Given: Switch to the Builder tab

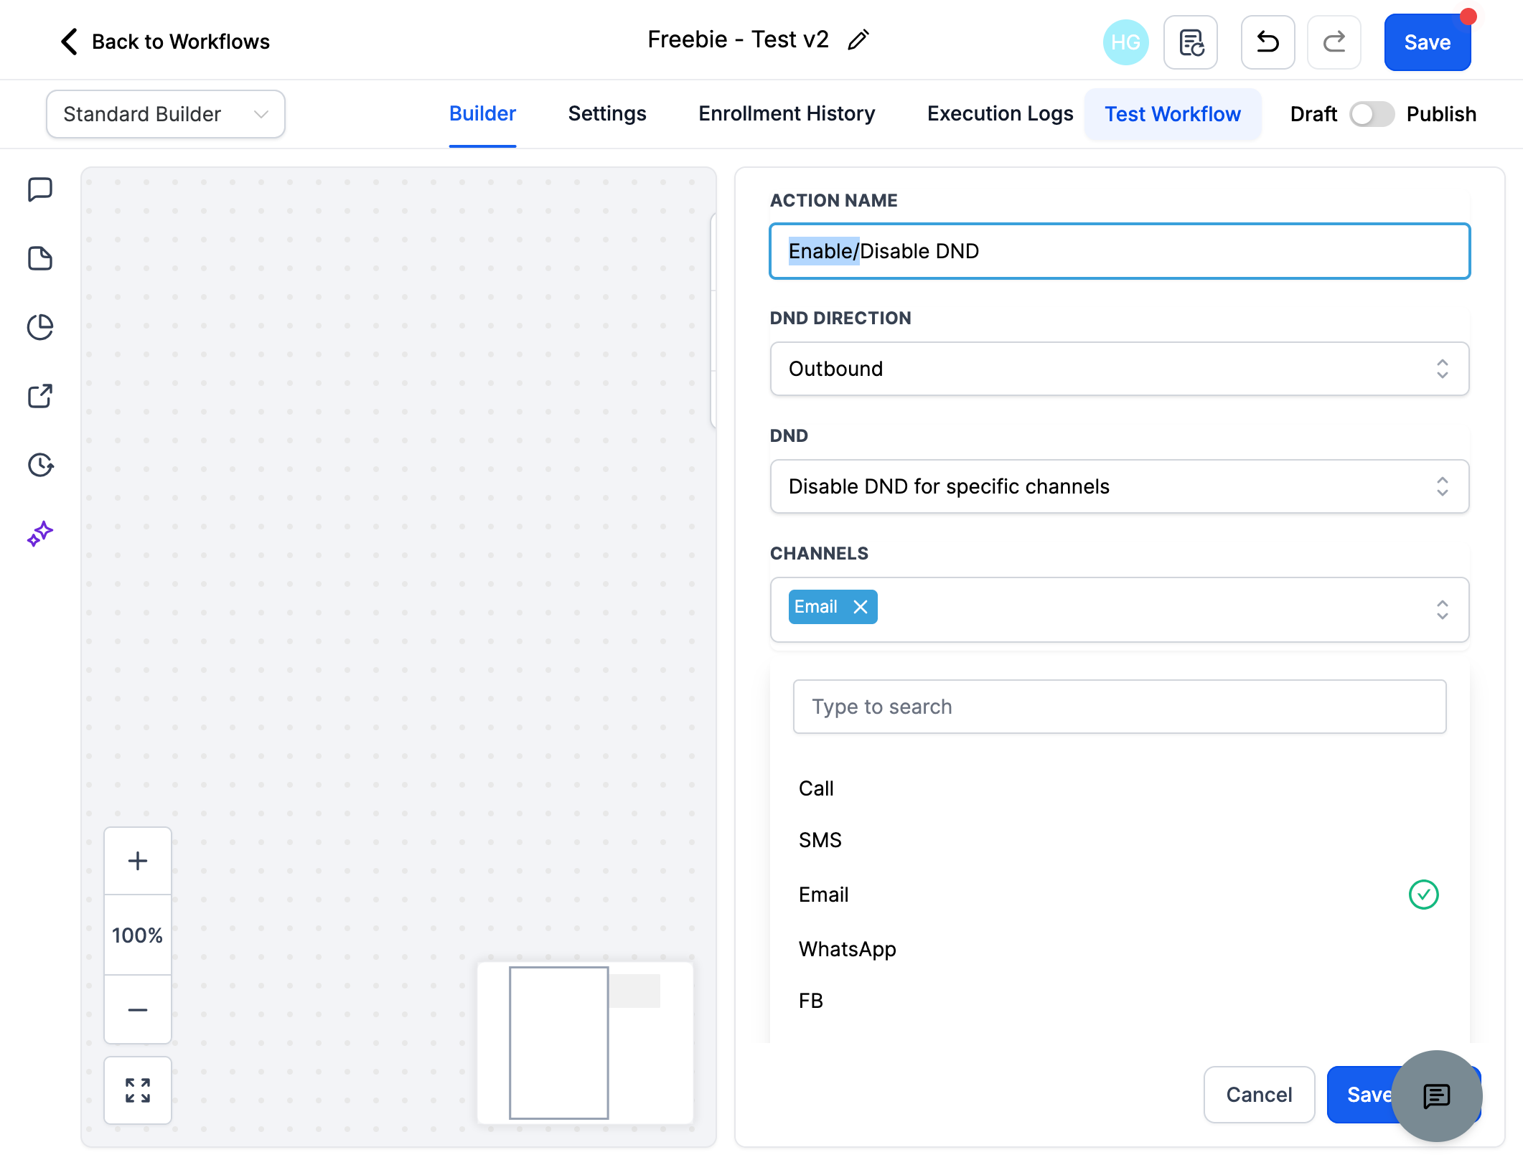Looking at the screenshot, I should [x=482, y=113].
